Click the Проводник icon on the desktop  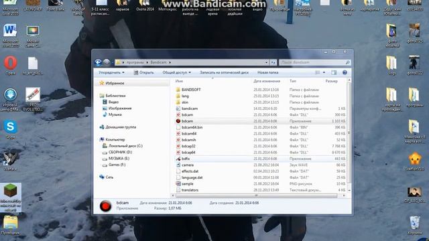click(x=11, y=225)
